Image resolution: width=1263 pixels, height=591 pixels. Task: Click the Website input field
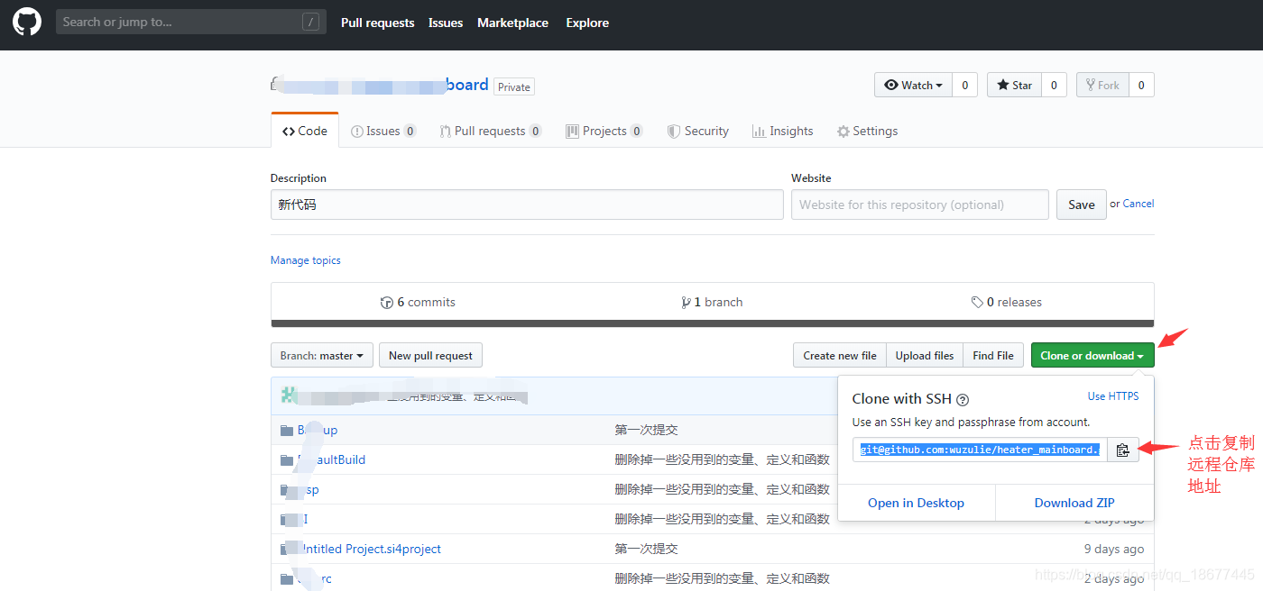point(920,205)
